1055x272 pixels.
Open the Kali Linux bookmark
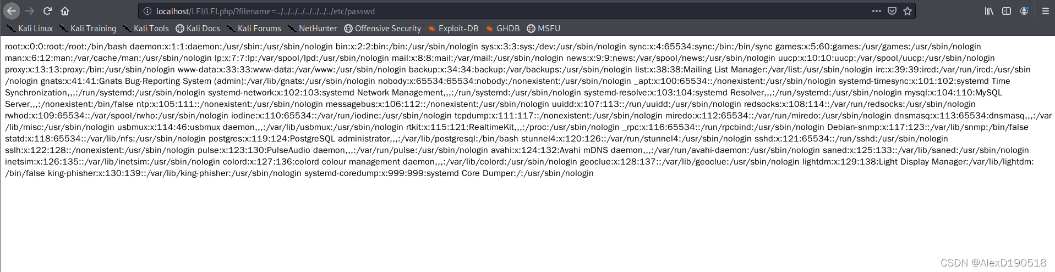(30, 29)
